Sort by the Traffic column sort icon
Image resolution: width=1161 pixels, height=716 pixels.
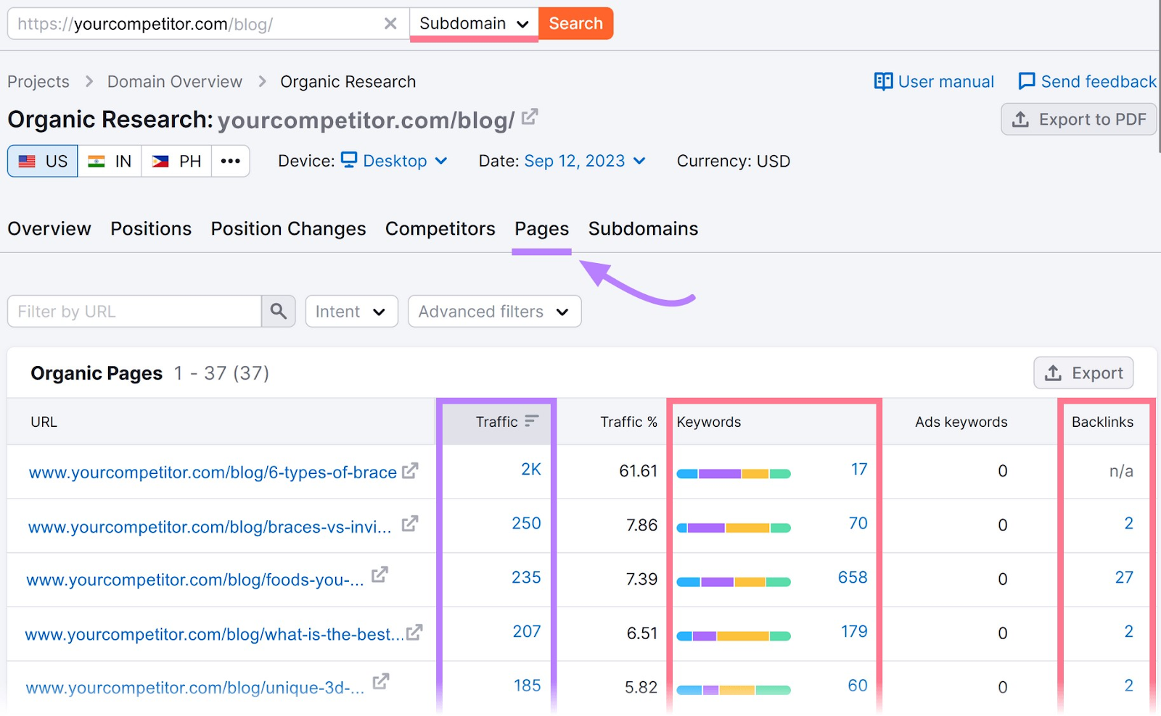(533, 421)
